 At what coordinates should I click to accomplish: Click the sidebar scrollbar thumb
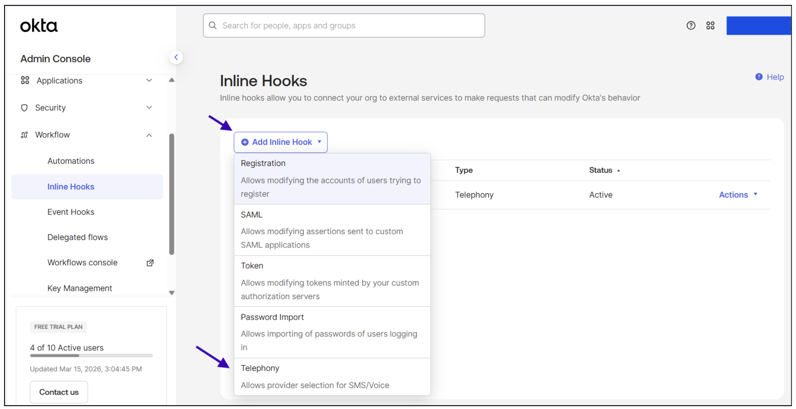click(x=172, y=194)
